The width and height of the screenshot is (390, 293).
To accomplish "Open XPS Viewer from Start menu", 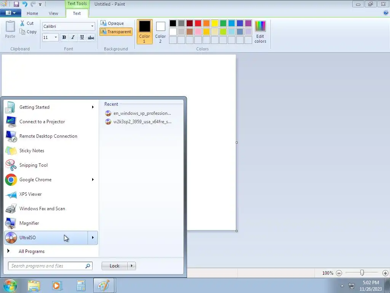I will [x=51, y=194].
